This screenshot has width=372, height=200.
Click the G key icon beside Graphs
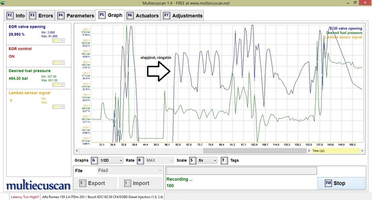point(94,160)
